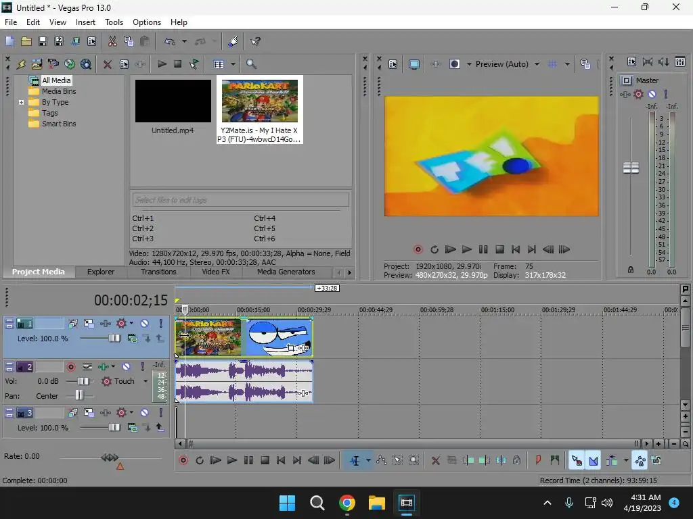Open the Insert menu
Image resolution: width=693 pixels, height=519 pixels.
pyautogui.click(x=85, y=22)
